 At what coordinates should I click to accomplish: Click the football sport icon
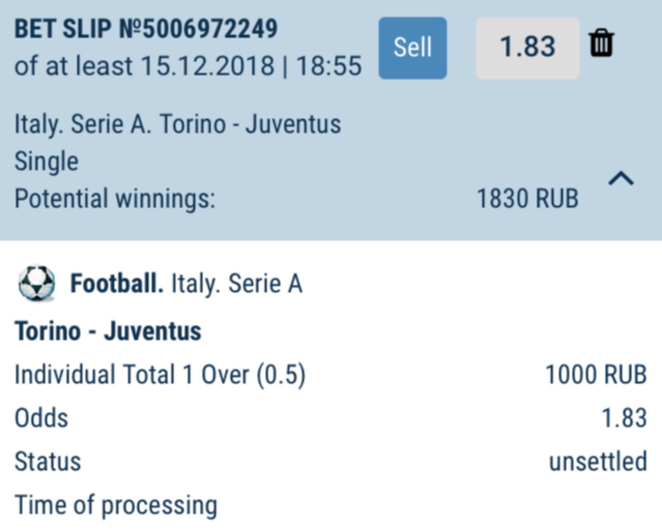click(x=36, y=283)
